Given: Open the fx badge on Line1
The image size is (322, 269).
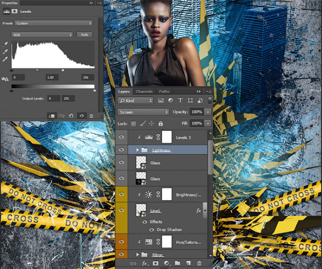Looking at the screenshot, I should click(199, 210).
